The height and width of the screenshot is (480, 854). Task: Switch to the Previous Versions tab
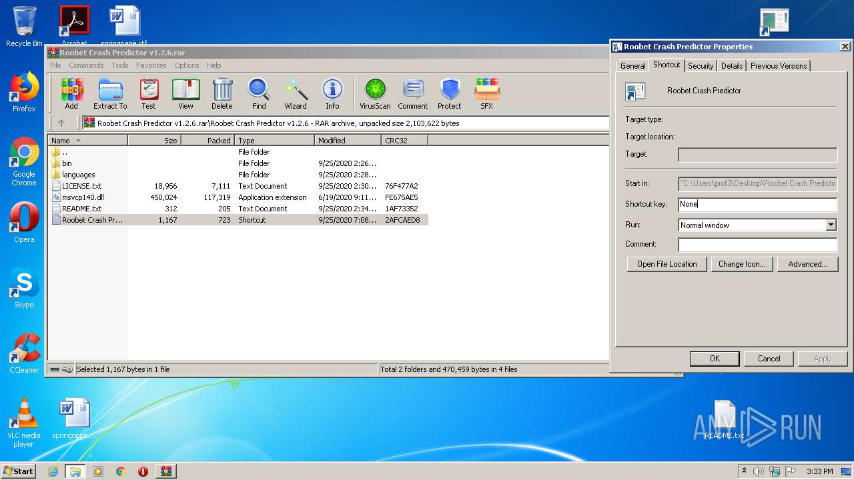coord(779,65)
